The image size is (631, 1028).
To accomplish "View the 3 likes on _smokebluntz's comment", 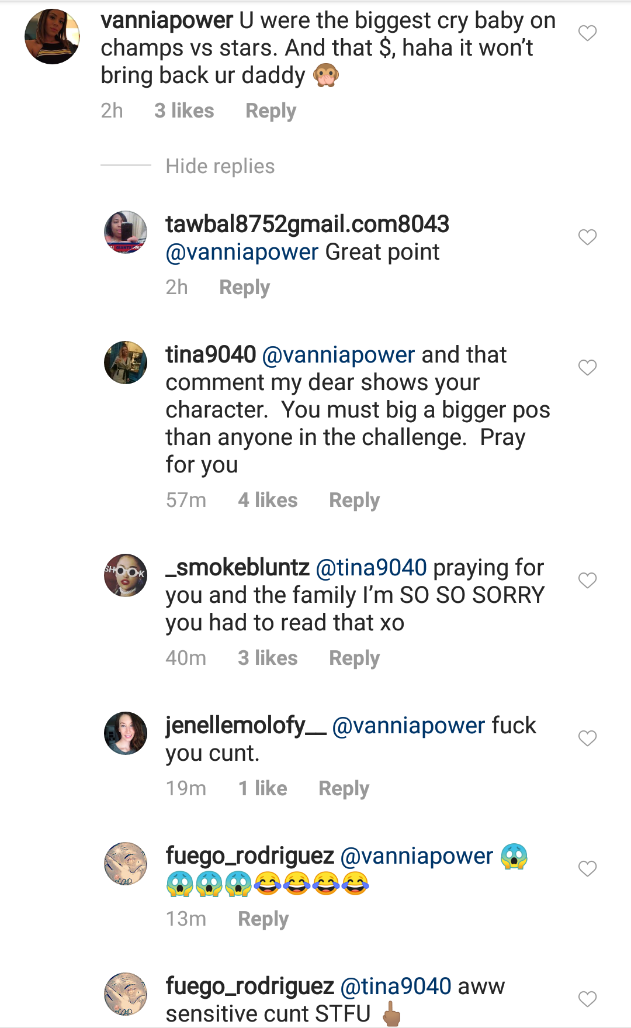I will [x=268, y=658].
